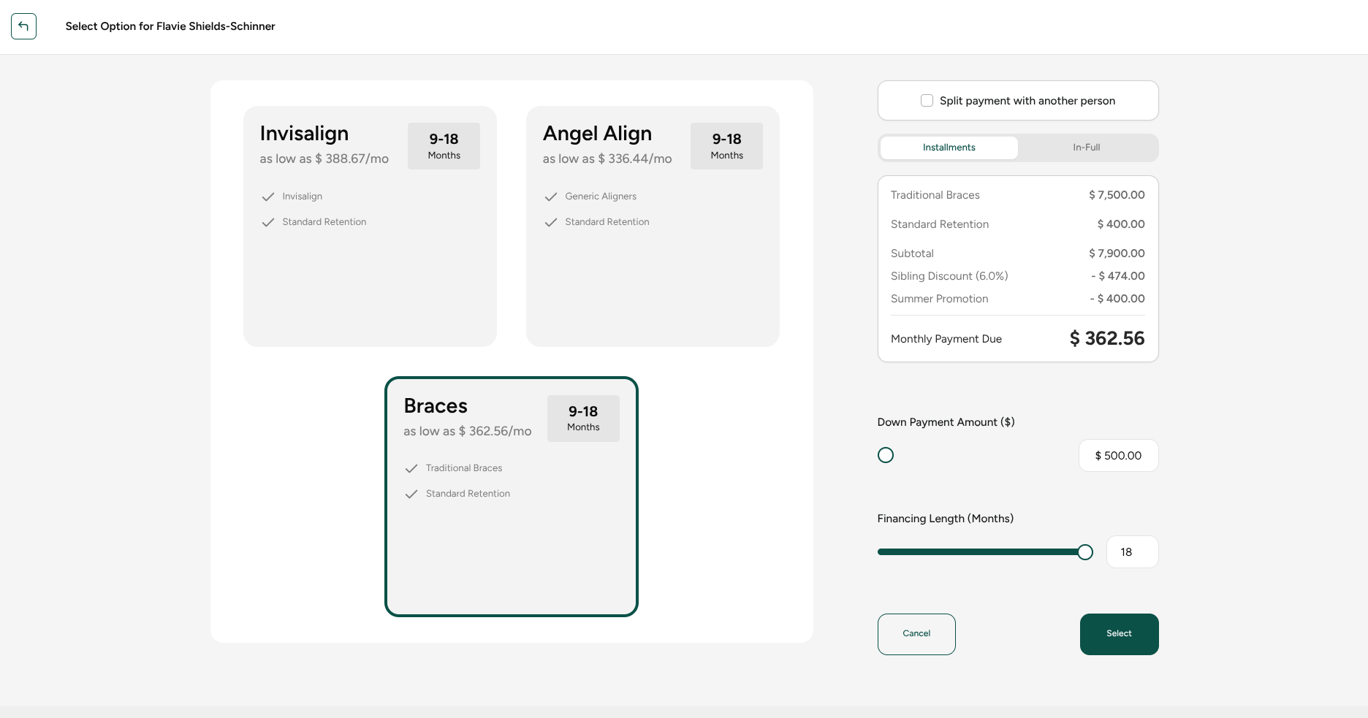Viewport: 1368px width, 718px height.
Task: Click the 9-18 Months badge on Invisalign card
Action: tap(444, 145)
